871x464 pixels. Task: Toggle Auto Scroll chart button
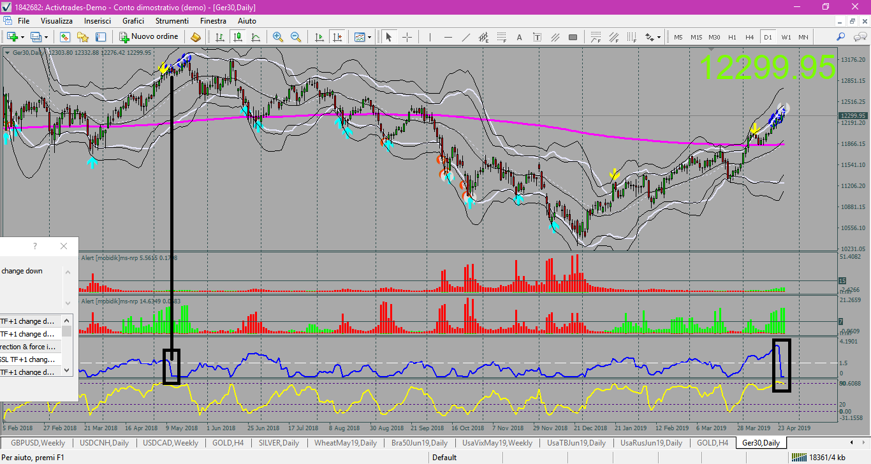tap(319, 37)
